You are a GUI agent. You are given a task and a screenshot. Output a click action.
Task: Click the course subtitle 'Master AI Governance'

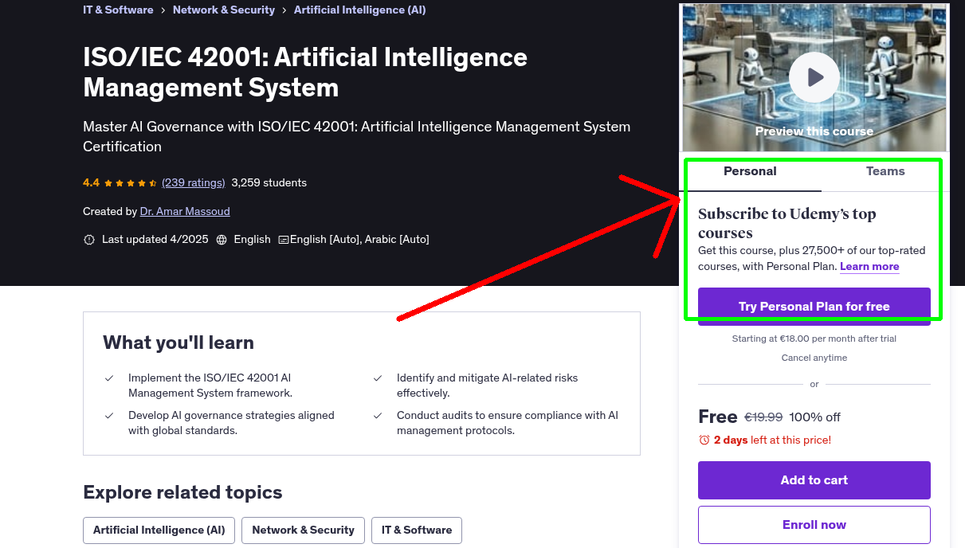357,136
